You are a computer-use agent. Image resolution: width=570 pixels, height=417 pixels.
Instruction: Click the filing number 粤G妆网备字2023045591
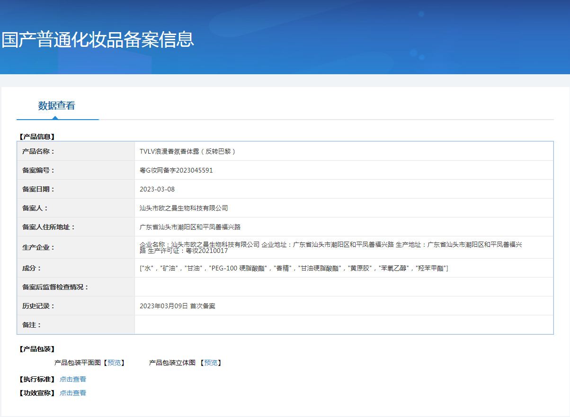pos(176,170)
